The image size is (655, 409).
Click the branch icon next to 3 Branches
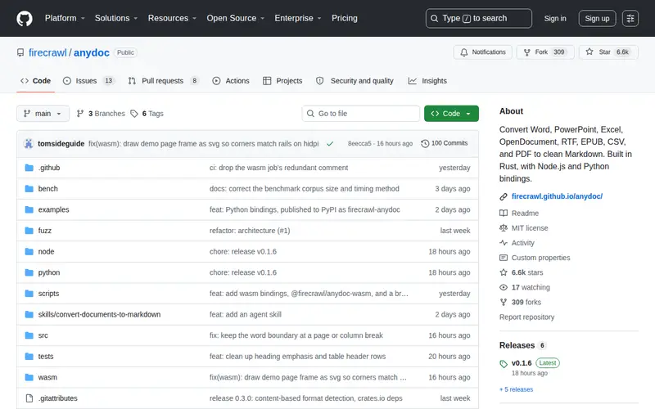[80, 114]
